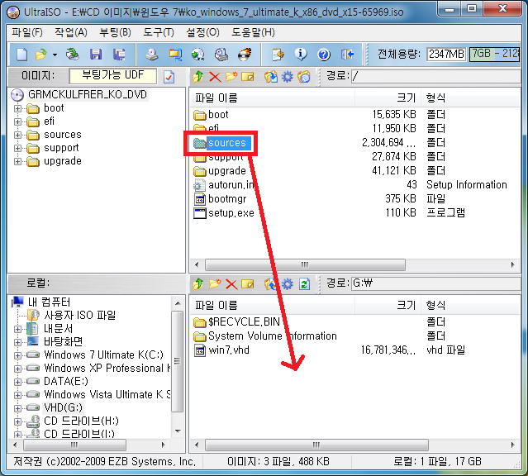This screenshot has height=476, width=528.
Task: Open the 작업(A) menu
Action: 71,32
